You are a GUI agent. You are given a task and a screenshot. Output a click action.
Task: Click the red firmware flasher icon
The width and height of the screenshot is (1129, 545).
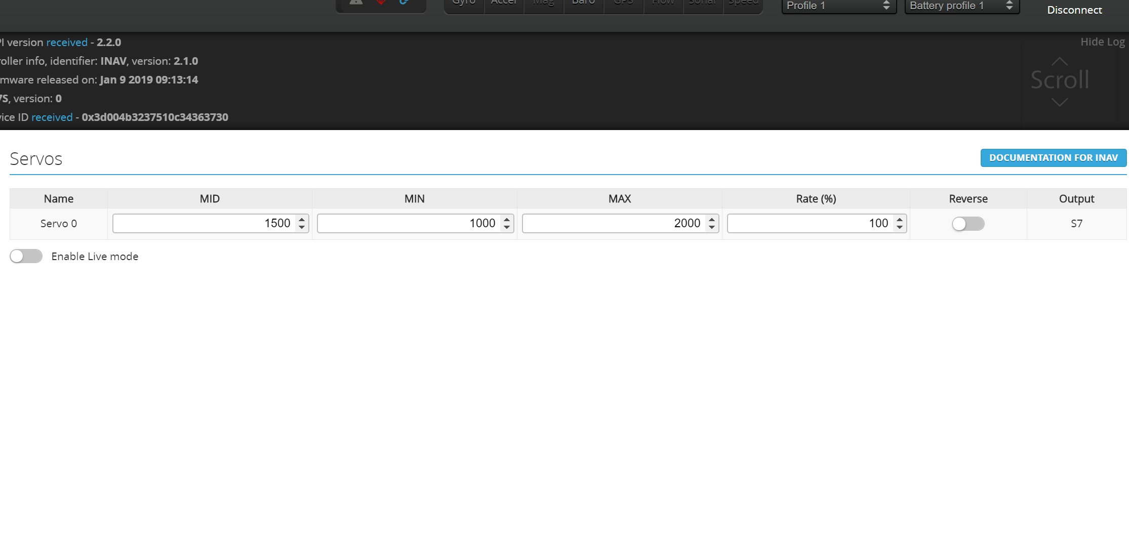click(x=380, y=3)
